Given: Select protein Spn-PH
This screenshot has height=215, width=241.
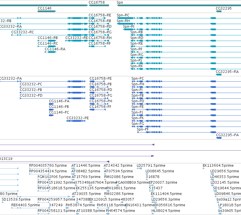Looking at the screenshot, I should click(x=138, y=84).
